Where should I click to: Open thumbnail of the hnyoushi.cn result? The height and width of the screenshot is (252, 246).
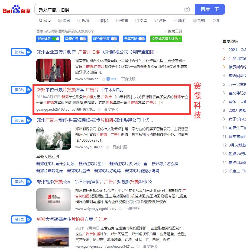(54, 138)
